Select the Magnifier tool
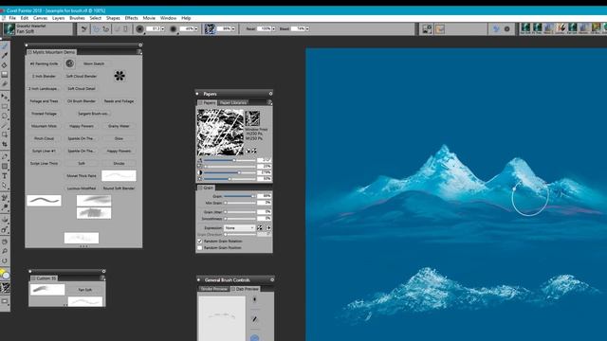607x341 pixels. 4,251
